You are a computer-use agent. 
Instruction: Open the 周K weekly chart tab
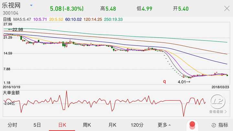pos(87,125)
